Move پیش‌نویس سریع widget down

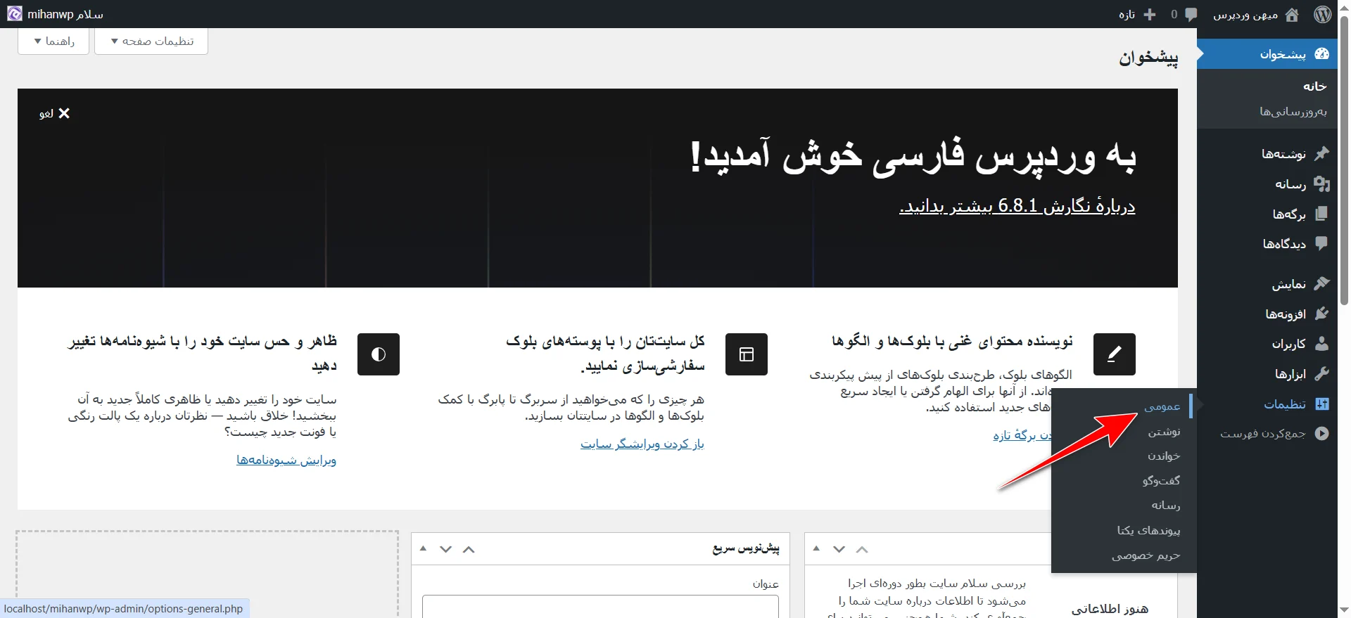(x=445, y=549)
